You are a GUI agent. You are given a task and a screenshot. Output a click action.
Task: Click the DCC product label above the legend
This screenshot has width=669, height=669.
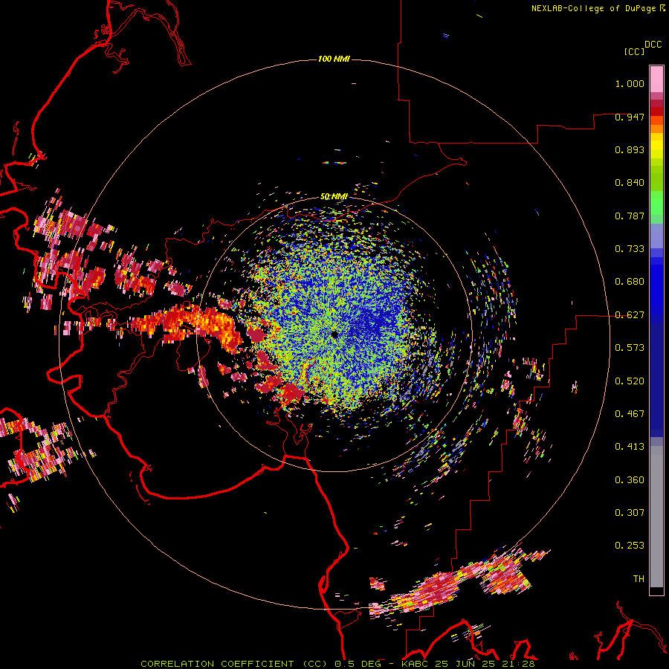pyautogui.click(x=653, y=45)
